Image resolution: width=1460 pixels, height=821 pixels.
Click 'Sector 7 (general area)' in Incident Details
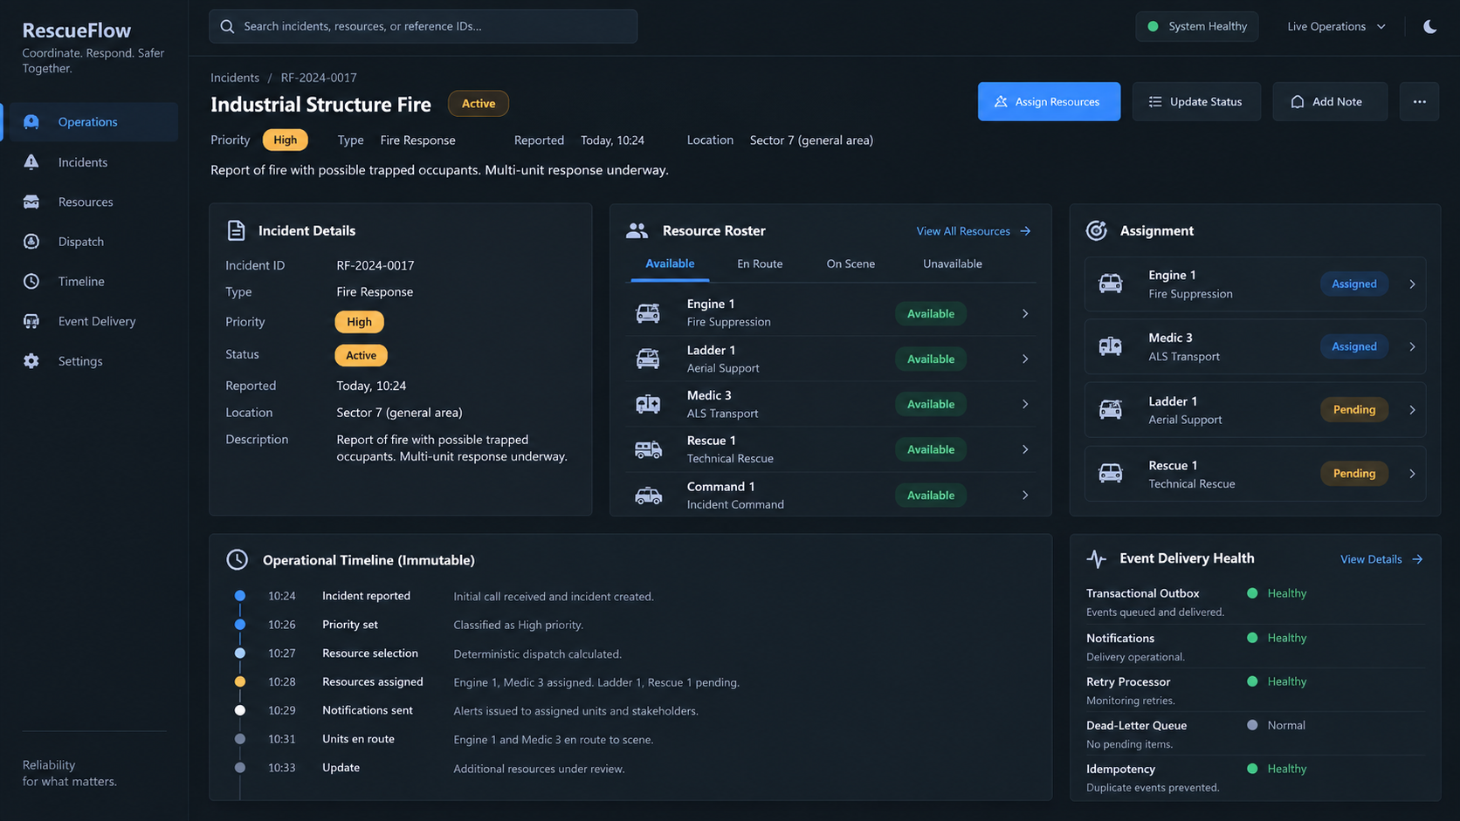point(399,413)
